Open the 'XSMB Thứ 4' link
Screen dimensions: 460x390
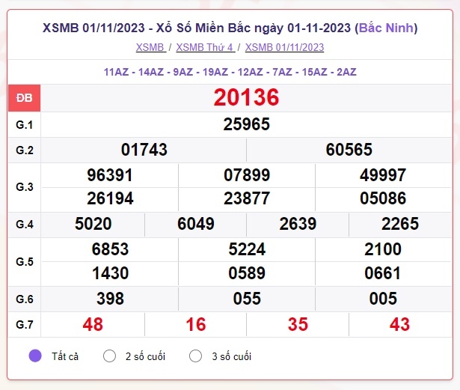tap(206, 47)
